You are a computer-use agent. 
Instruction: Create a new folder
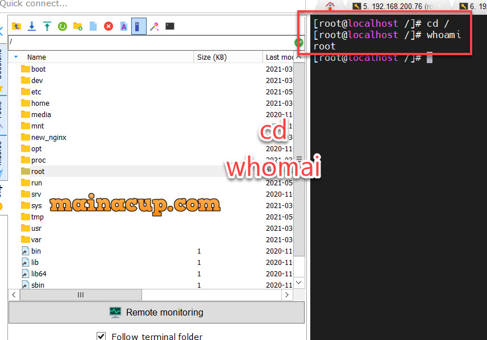click(78, 26)
